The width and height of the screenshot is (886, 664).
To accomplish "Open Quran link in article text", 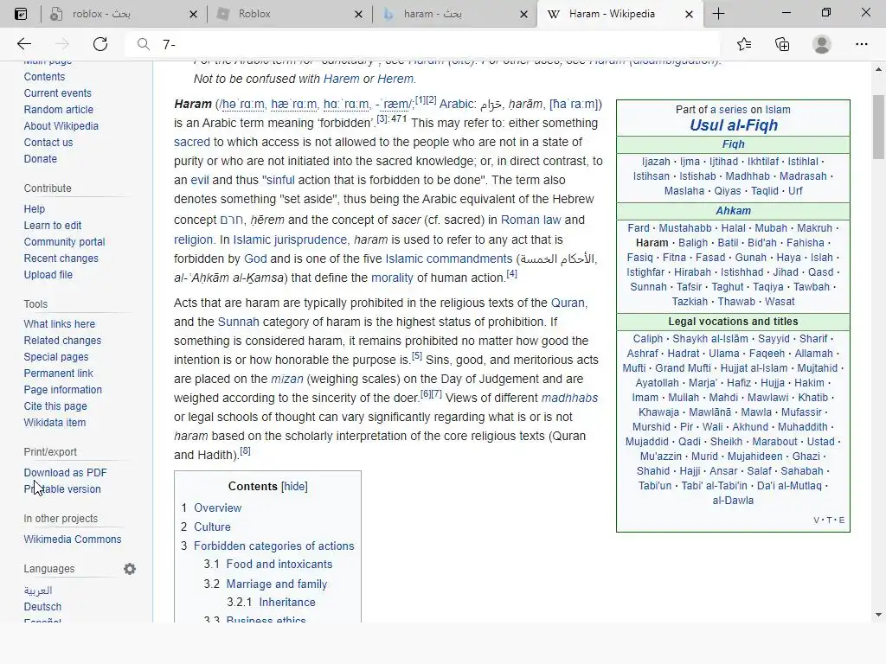I will pos(568,303).
